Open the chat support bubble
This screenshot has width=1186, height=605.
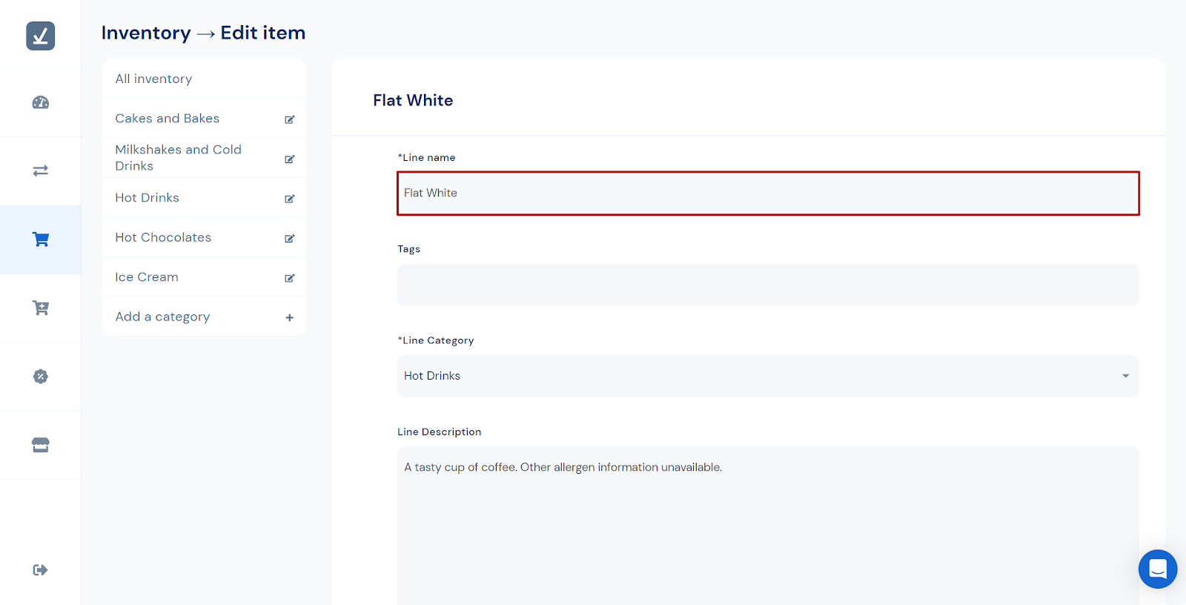1158,569
